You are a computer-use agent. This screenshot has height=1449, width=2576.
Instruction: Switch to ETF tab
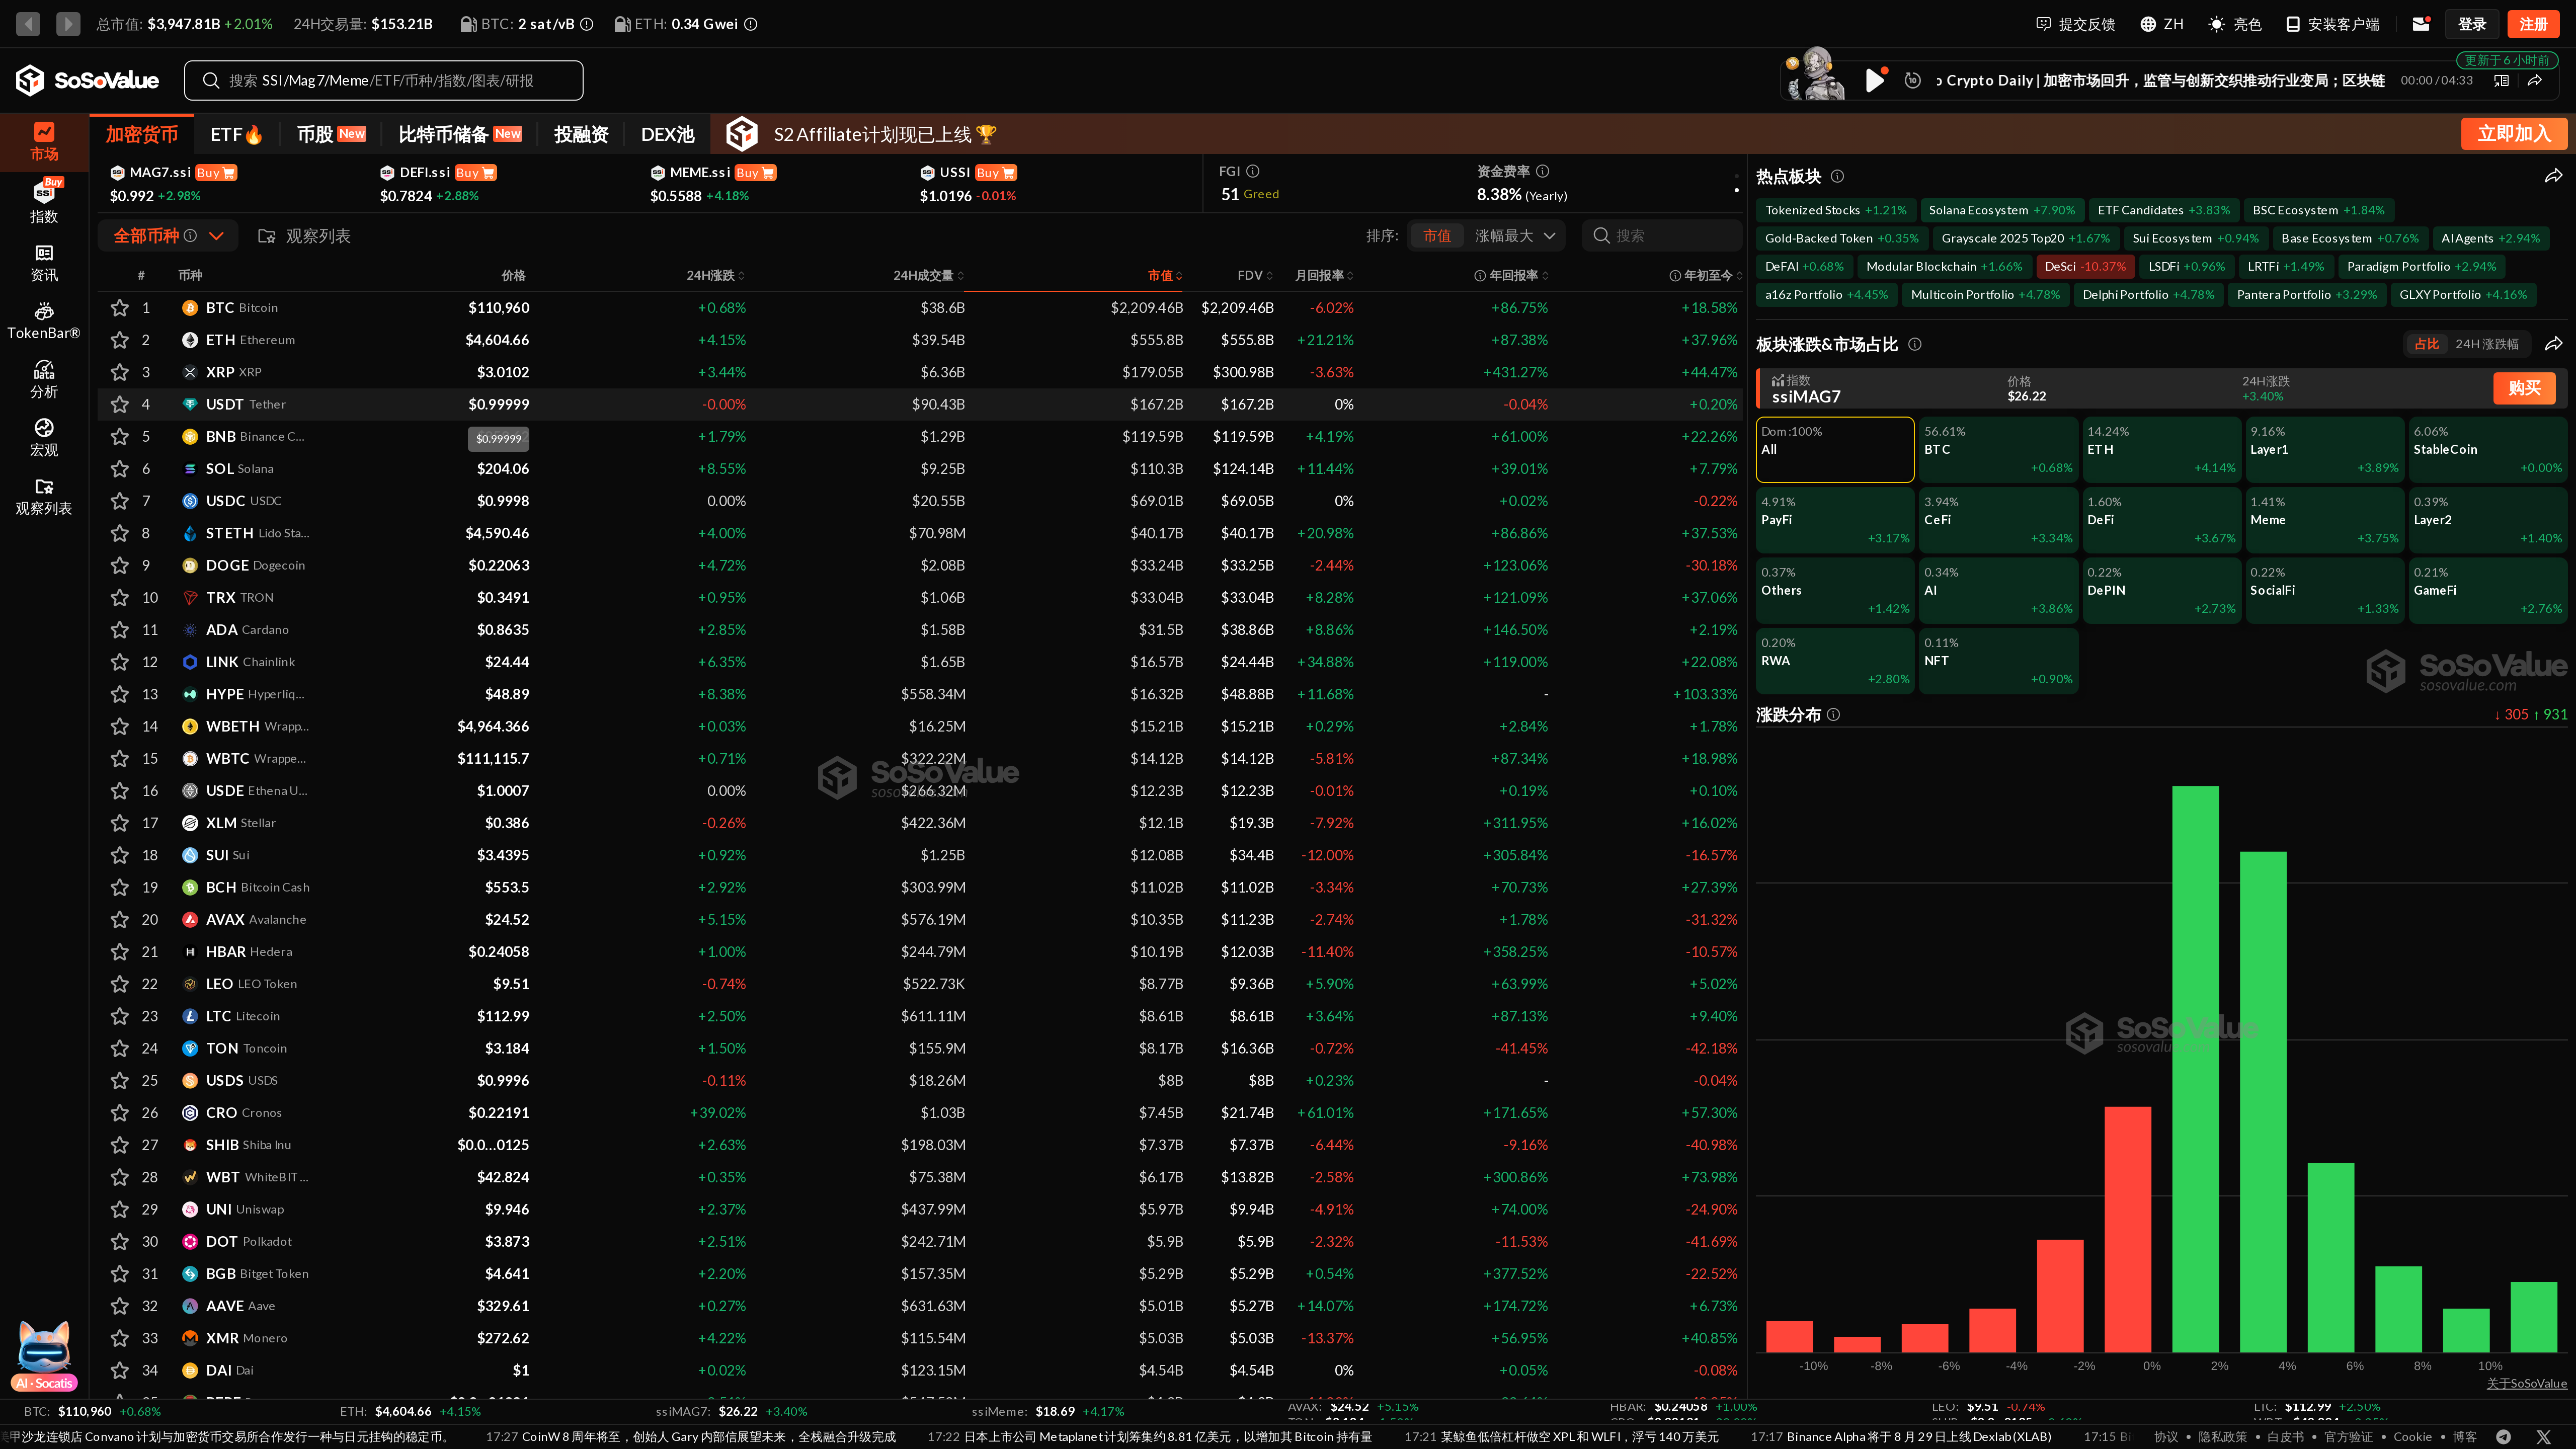(236, 134)
